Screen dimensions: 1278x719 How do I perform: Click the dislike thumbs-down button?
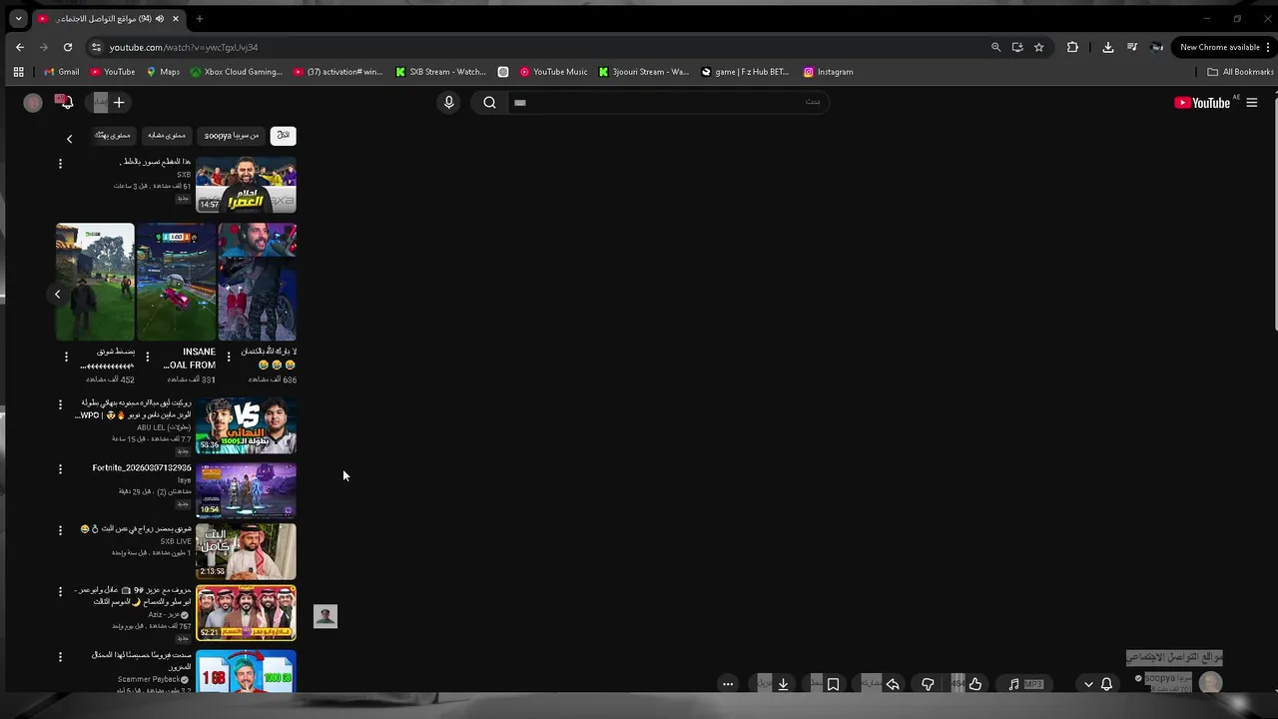pos(928,684)
